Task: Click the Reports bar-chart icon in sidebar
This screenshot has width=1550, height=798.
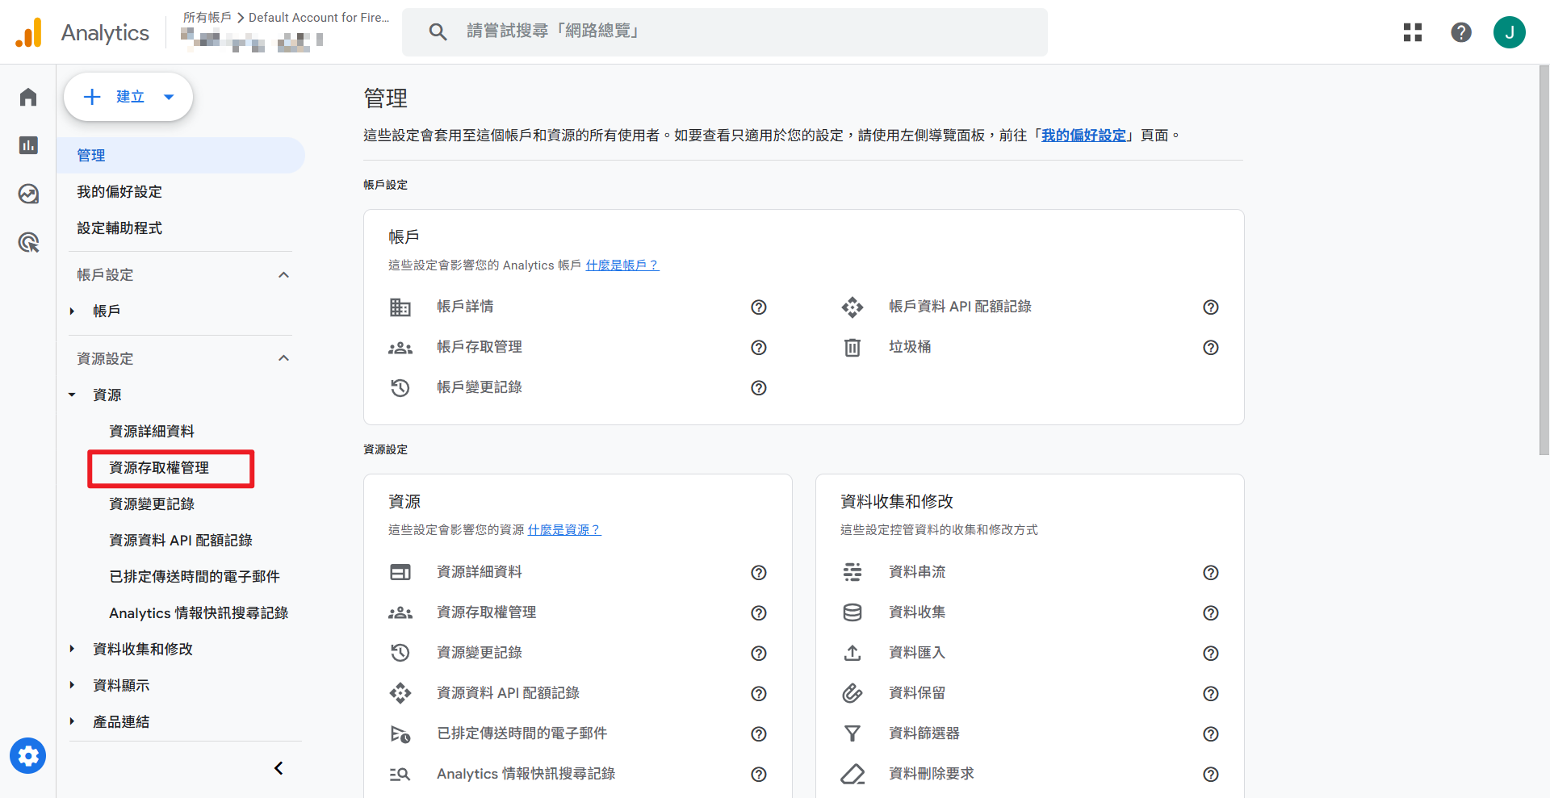Action: click(x=27, y=145)
